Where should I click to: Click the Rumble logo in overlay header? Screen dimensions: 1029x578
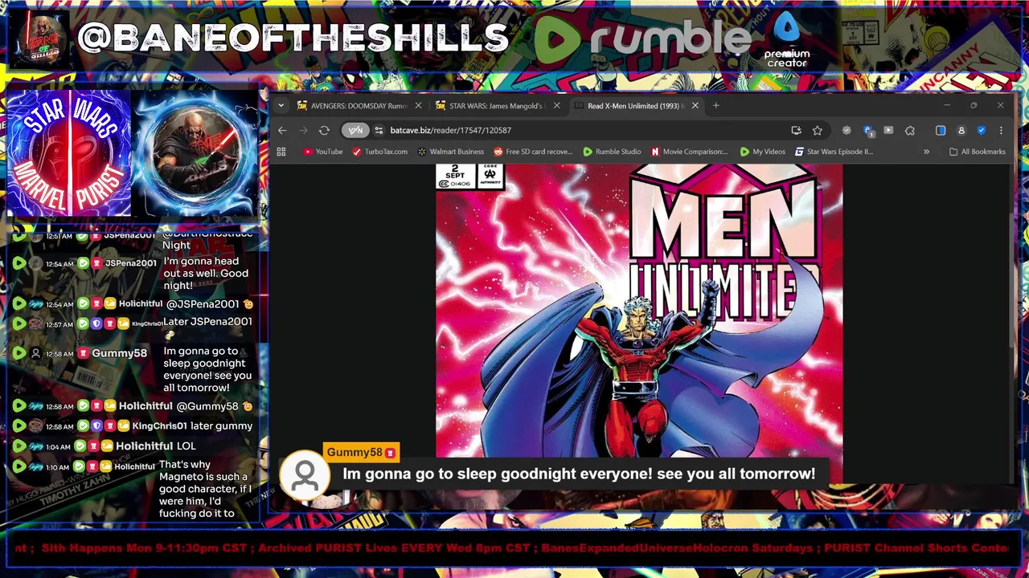pos(642,39)
